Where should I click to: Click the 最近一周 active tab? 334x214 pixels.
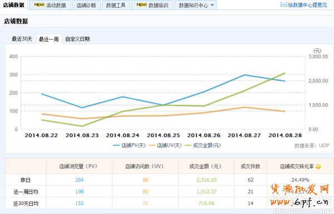pyautogui.click(x=49, y=39)
